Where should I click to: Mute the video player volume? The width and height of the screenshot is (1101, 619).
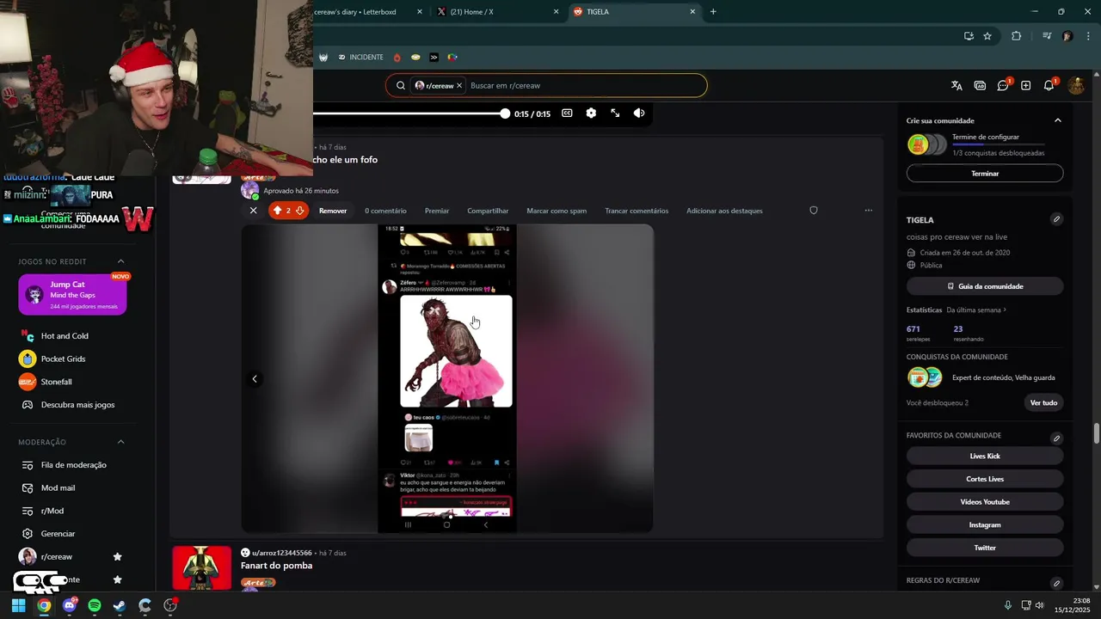click(639, 113)
